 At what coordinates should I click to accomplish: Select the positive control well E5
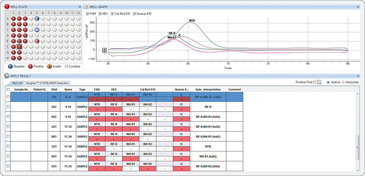[37, 41]
